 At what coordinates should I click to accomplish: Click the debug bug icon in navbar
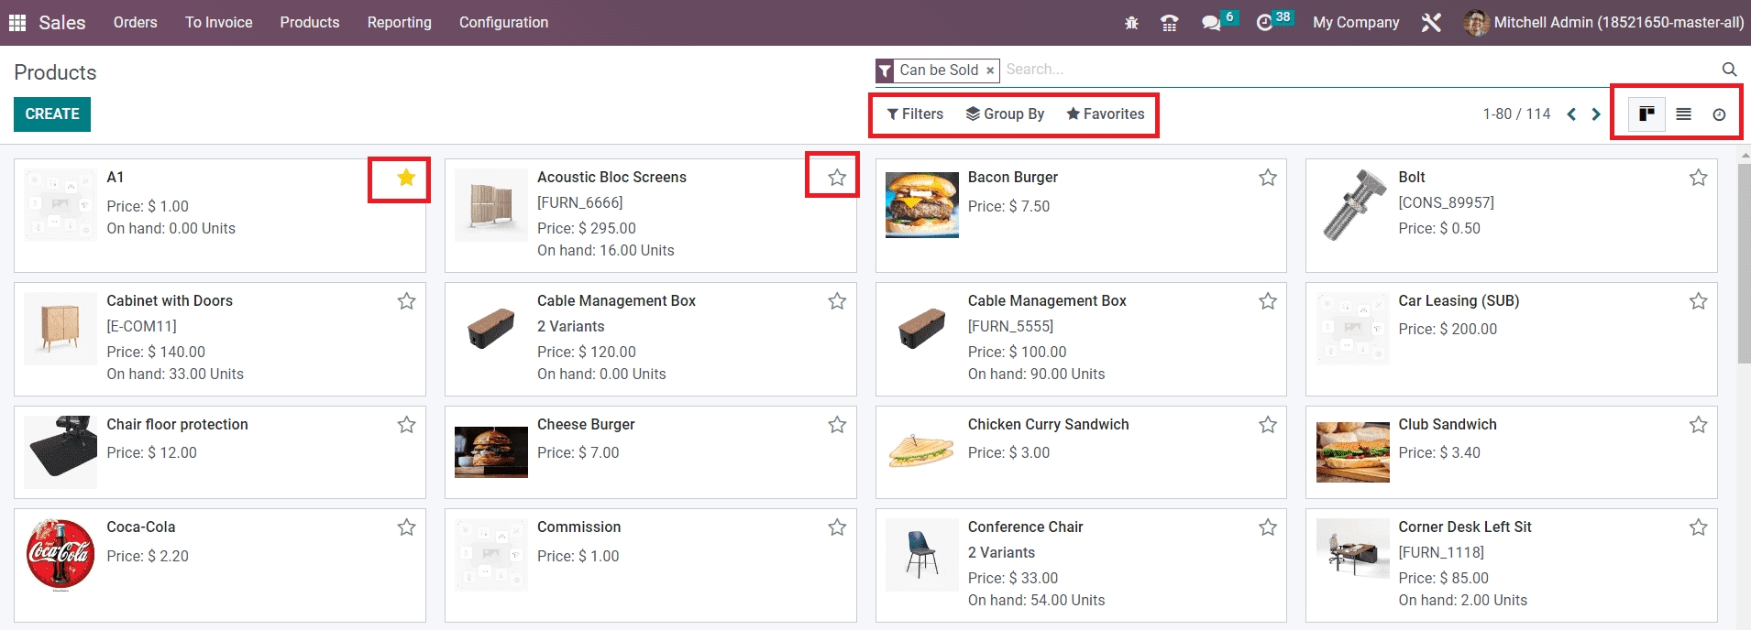1131,23
